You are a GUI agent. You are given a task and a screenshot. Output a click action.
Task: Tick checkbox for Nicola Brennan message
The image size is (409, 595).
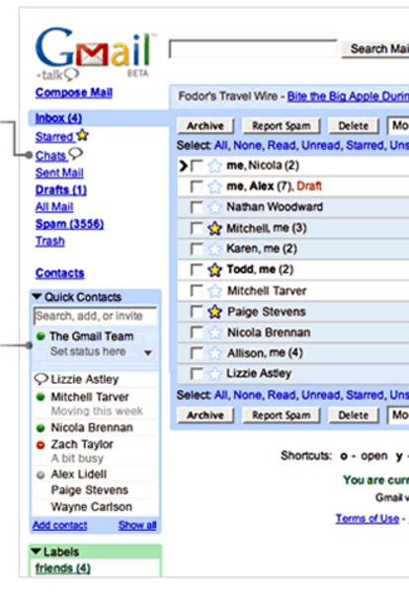coord(197,333)
